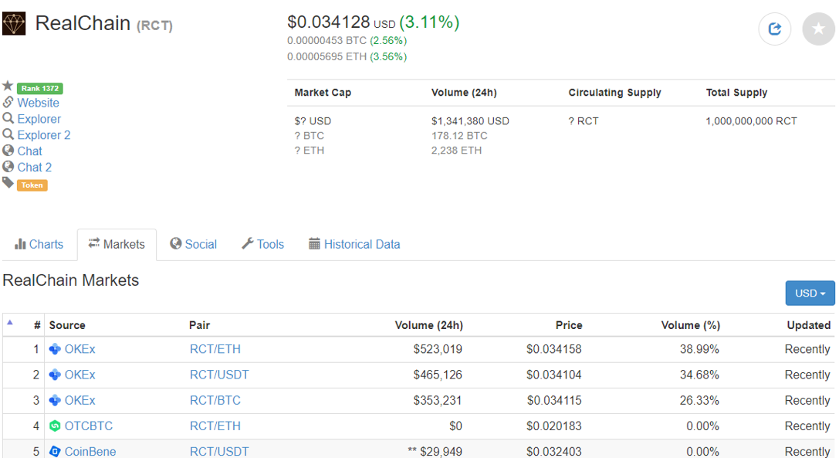Click the tag icon beside Token
The width and height of the screenshot is (839, 458).
[8, 183]
